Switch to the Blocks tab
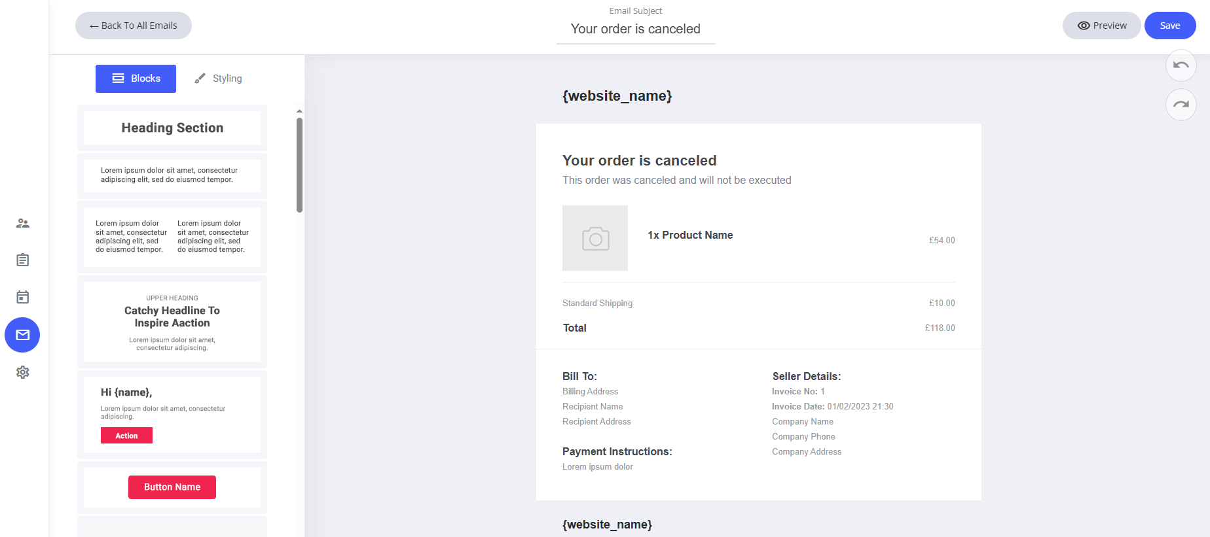The height and width of the screenshot is (537, 1210). click(136, 78)
